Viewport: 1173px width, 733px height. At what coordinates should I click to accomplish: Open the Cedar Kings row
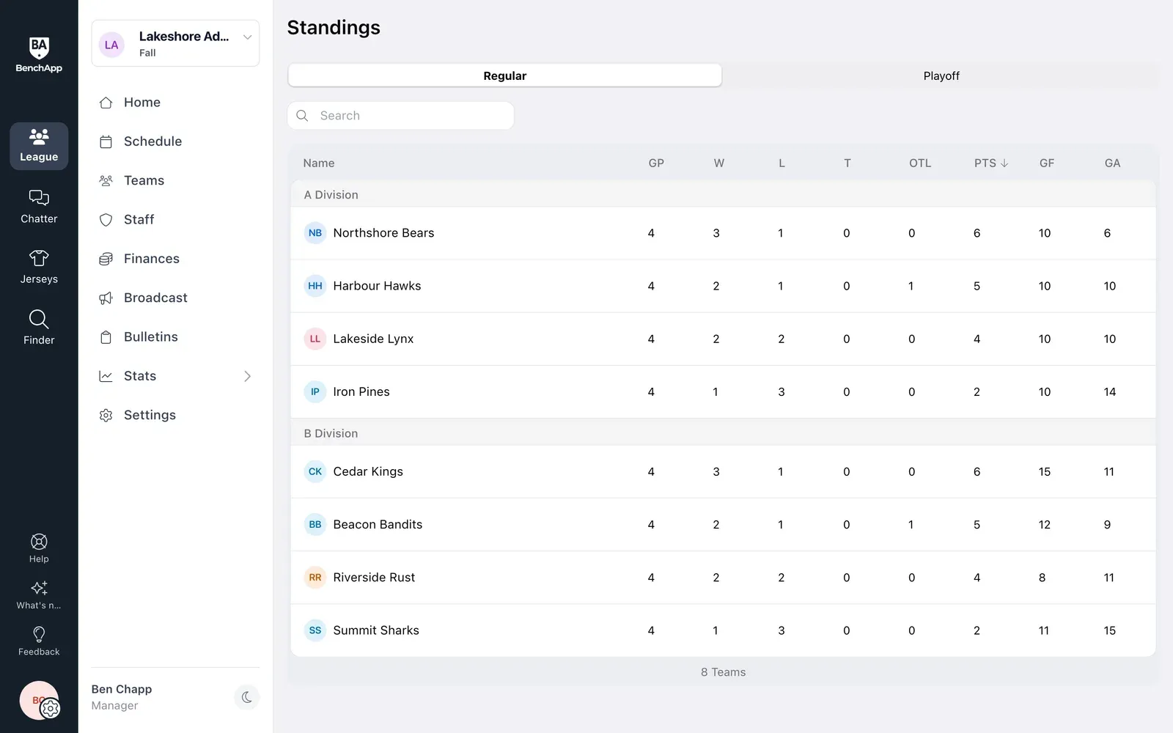[x=723, y=471]
